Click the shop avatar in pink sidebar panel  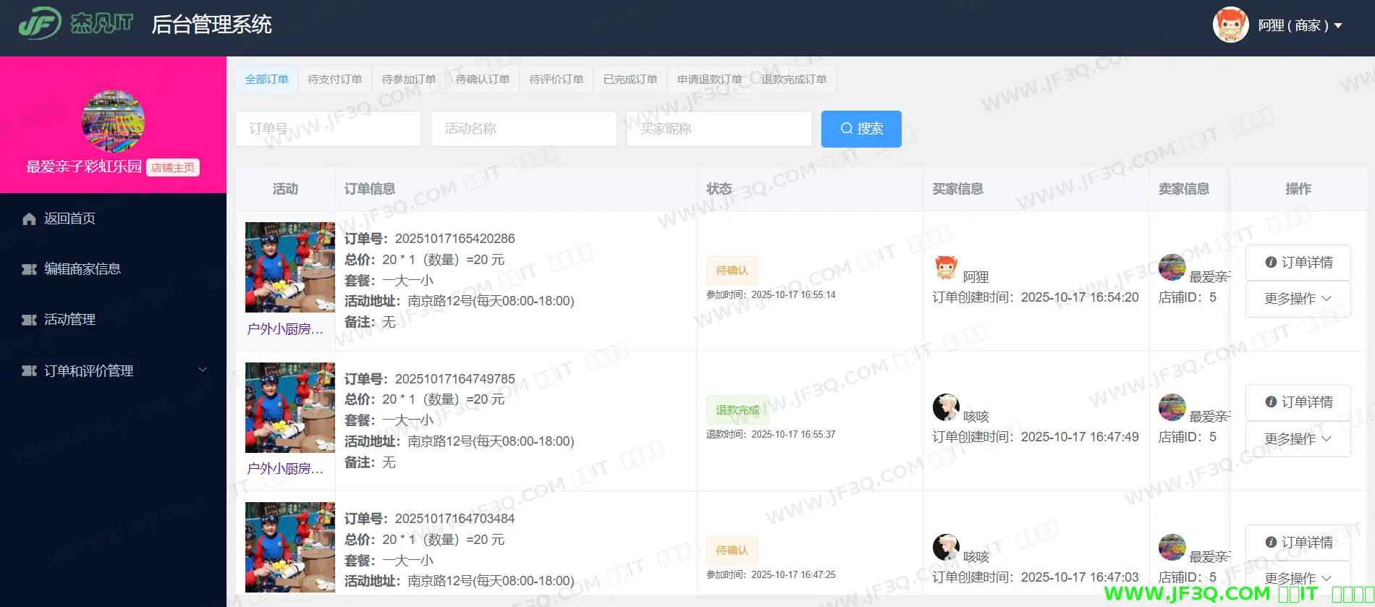[x=113, y=122]
